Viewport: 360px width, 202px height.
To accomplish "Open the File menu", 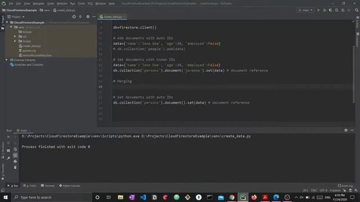I will tap(11, 4).
